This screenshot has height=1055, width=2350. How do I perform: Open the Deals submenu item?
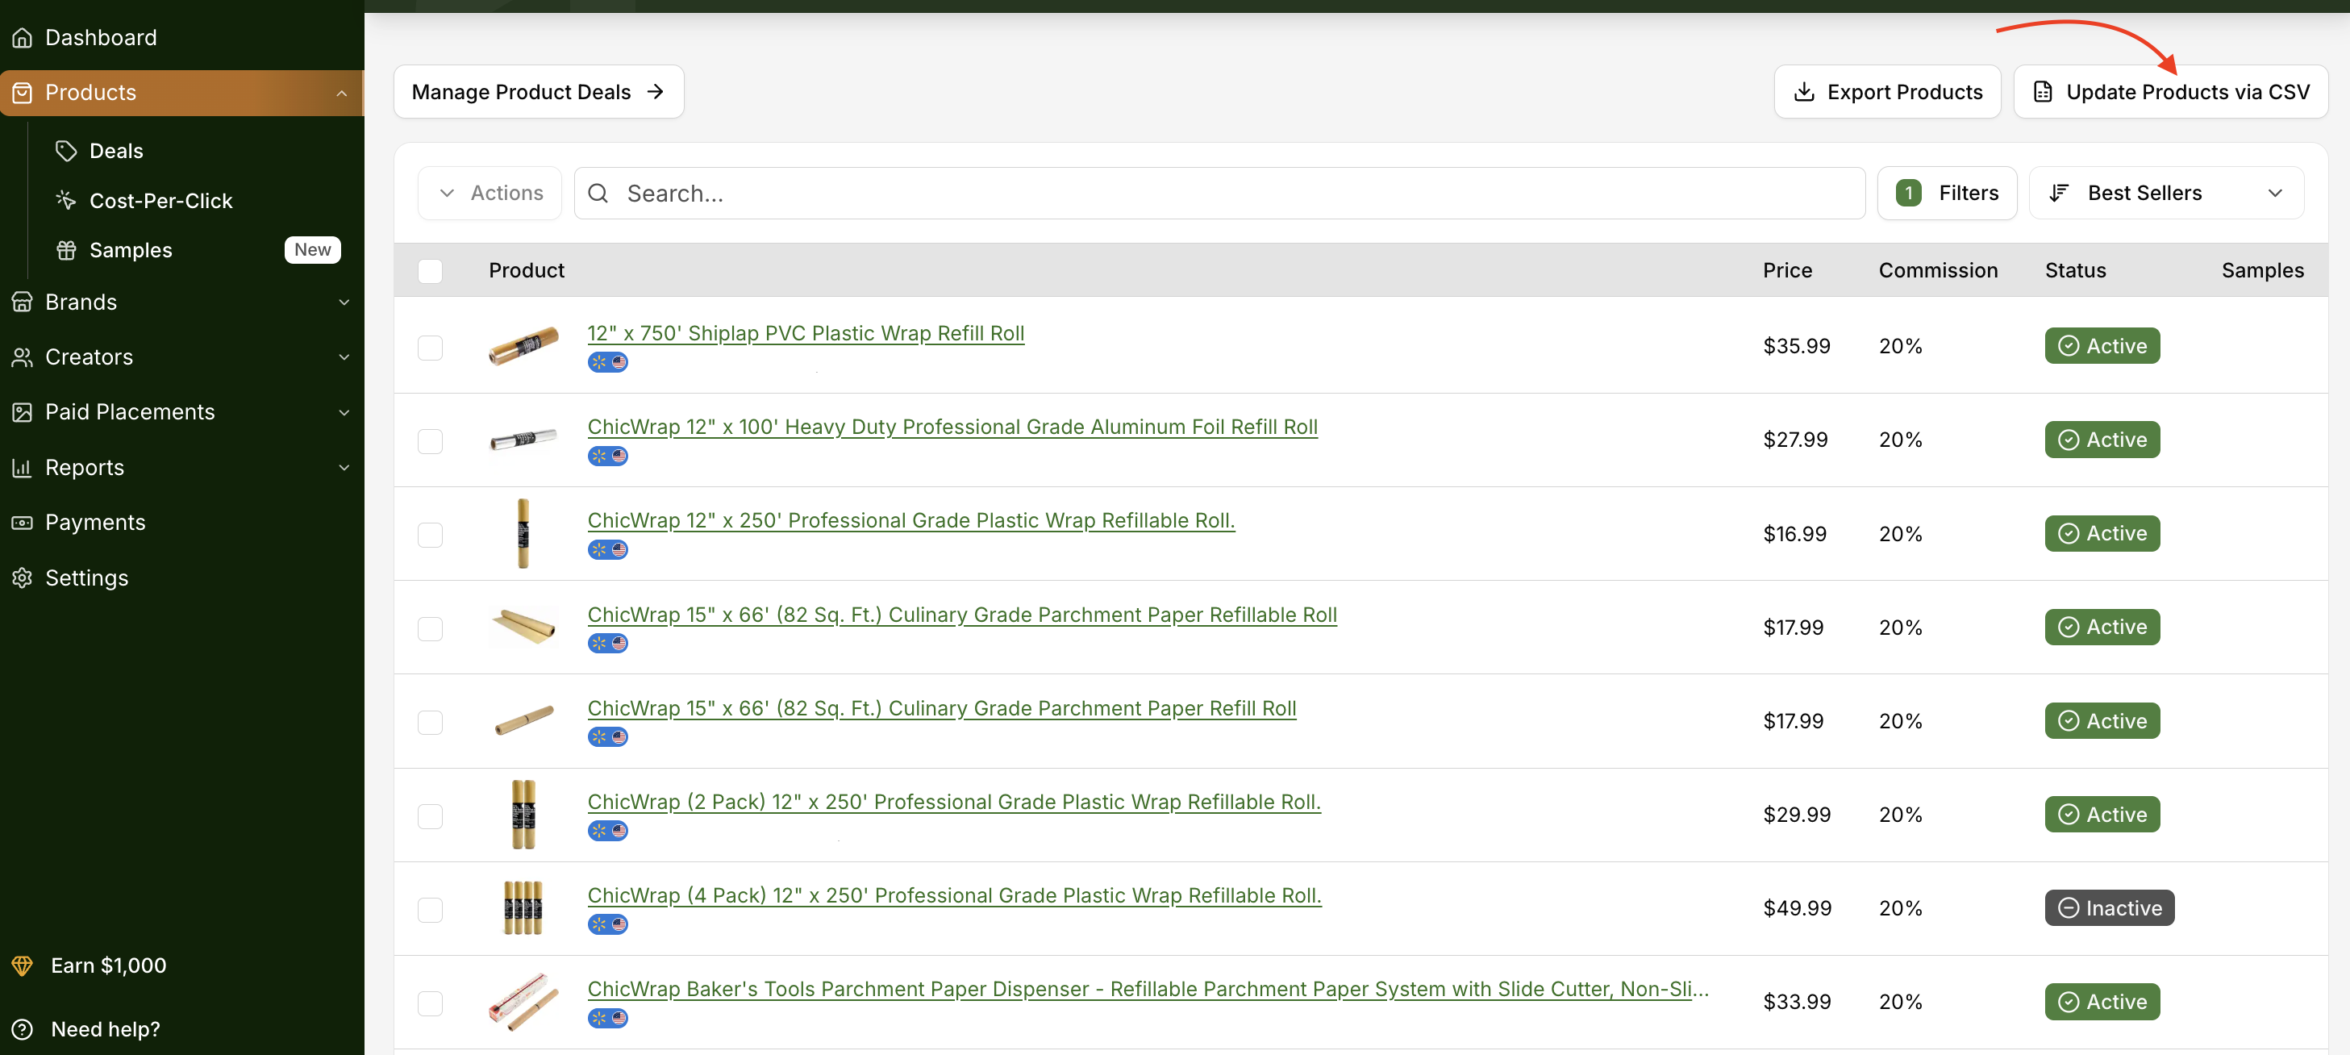(116, 151)
